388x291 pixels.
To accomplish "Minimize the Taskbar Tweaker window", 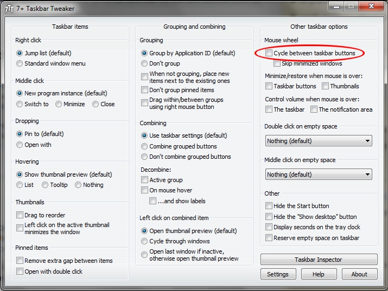I will pyautogui.click(x=336, y=6).
